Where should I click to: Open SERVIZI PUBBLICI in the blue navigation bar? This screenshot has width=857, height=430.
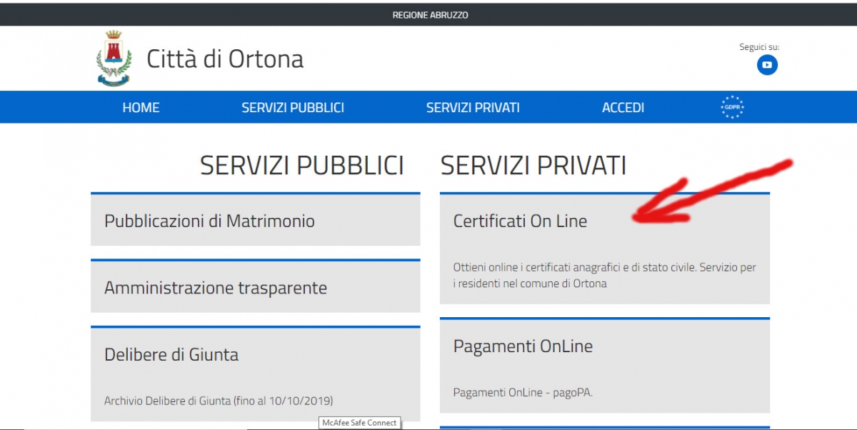tap(293, 108)
